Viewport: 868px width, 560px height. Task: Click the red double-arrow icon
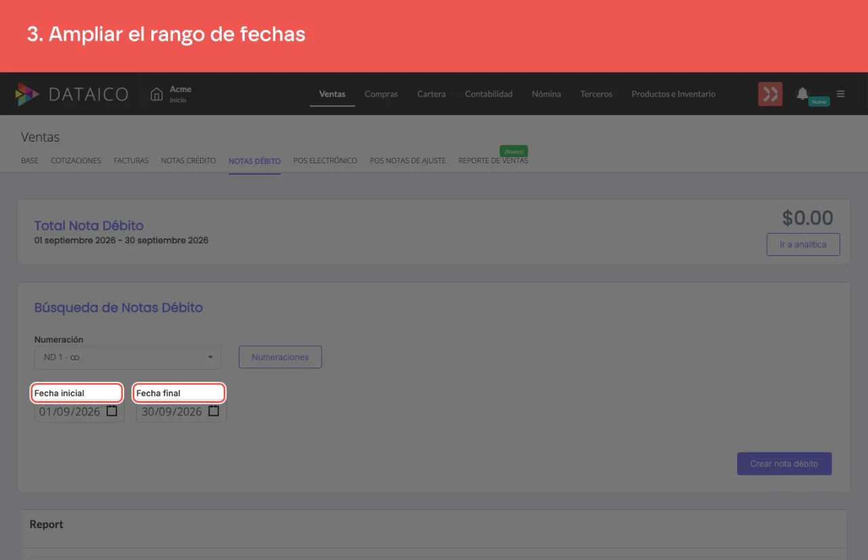(770, 94)
